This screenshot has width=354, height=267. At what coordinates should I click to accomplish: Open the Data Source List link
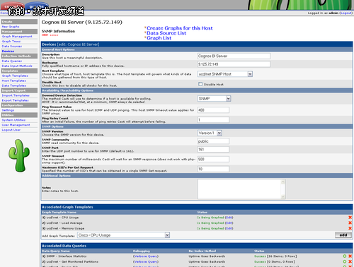coord(166,33)
